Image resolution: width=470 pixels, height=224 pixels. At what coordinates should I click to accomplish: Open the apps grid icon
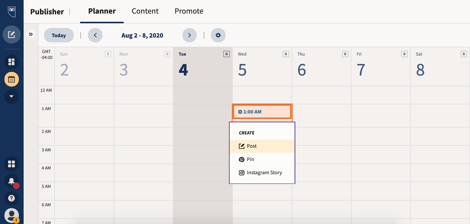point(11,164)
